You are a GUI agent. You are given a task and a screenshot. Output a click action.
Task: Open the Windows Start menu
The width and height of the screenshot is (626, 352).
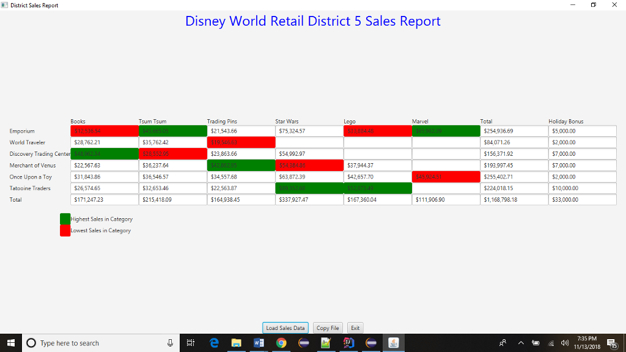tap(11, 343)
